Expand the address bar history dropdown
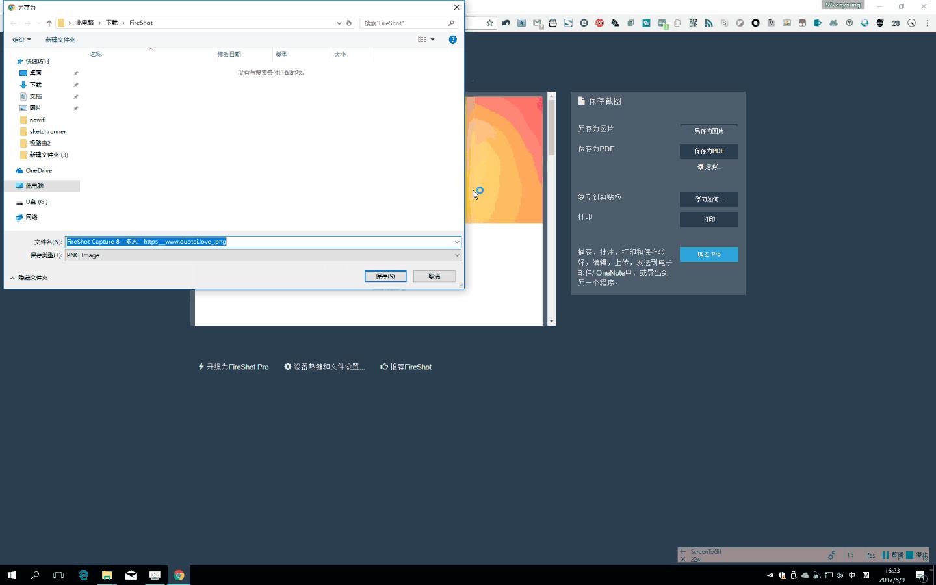 (339, 23)
